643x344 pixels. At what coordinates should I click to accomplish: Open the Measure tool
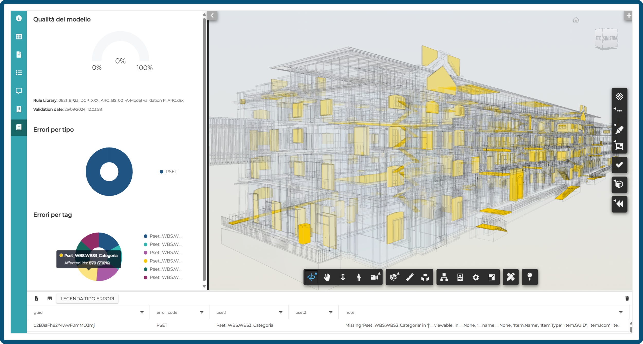coord(409,277)
